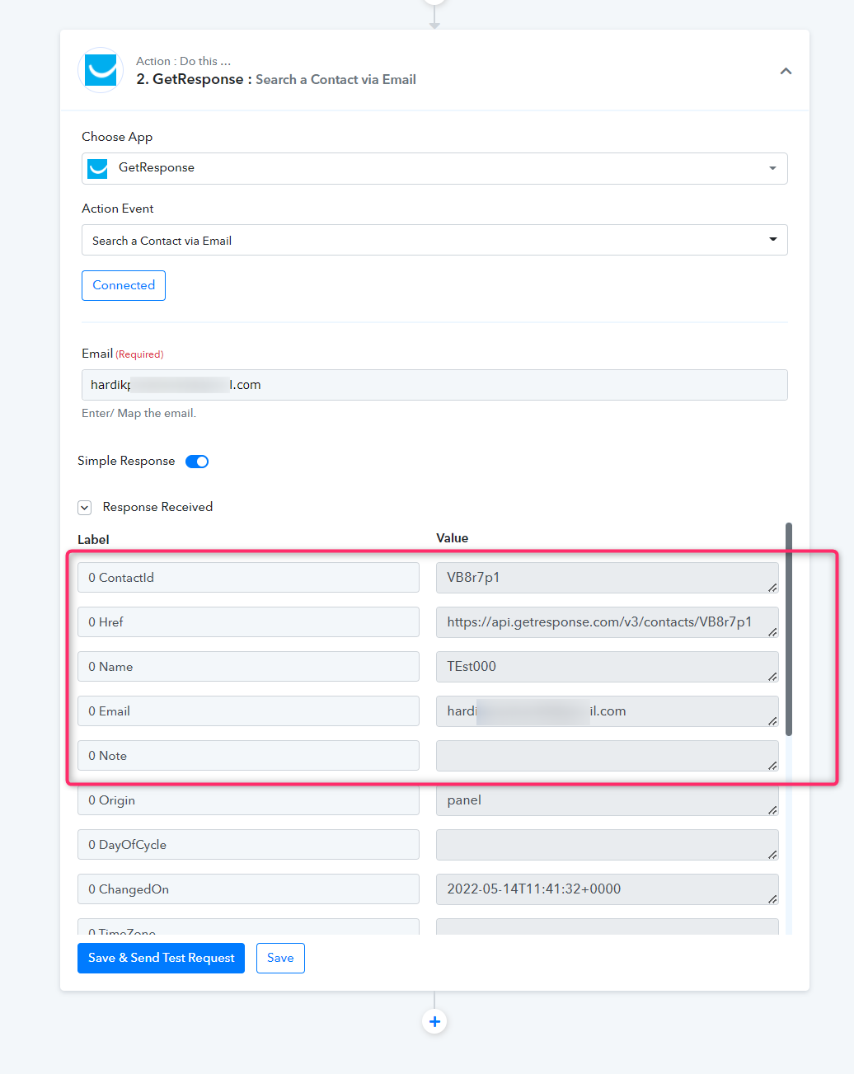Open the Choose App dropdown

(434, 168)
